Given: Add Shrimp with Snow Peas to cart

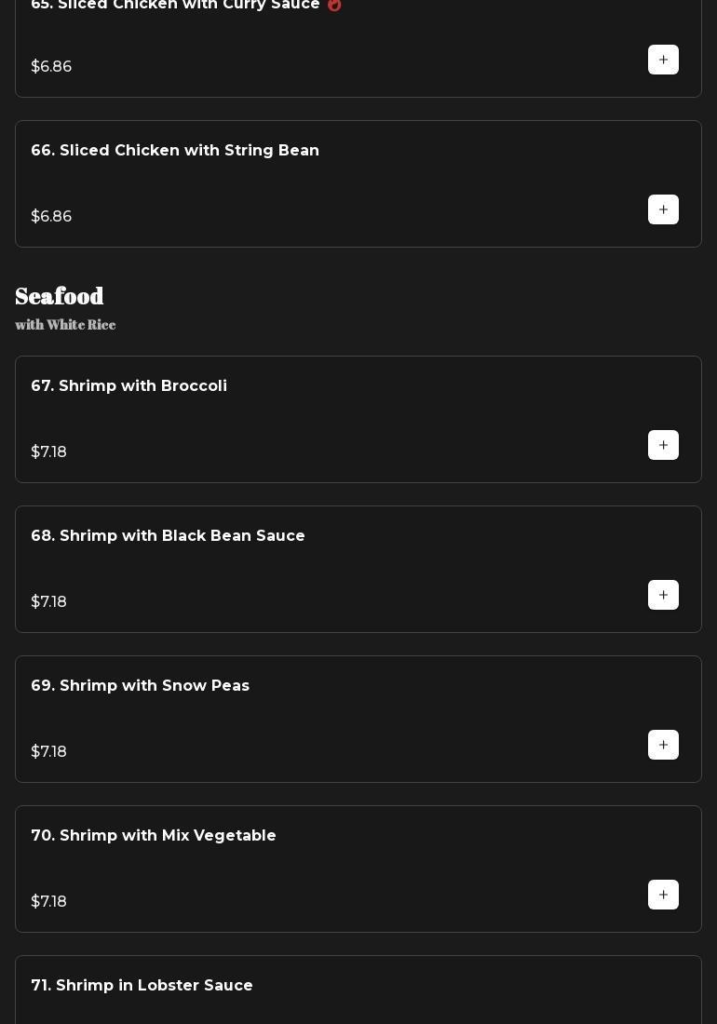Looking at the screenshot, I should point(663,745).
